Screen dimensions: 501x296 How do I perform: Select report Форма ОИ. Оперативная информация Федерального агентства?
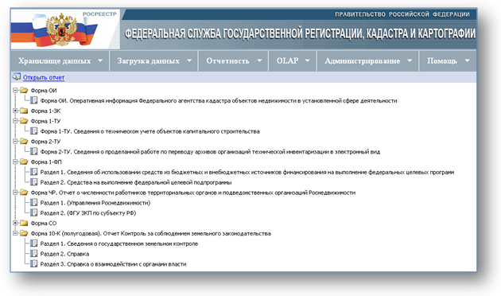click(219, 101)
